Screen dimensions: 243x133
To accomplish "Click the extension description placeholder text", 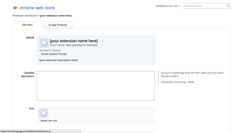I will pyautogui.click(x=58, y=60).
